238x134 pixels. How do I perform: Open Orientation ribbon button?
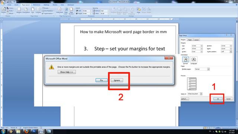pos(26,10)
